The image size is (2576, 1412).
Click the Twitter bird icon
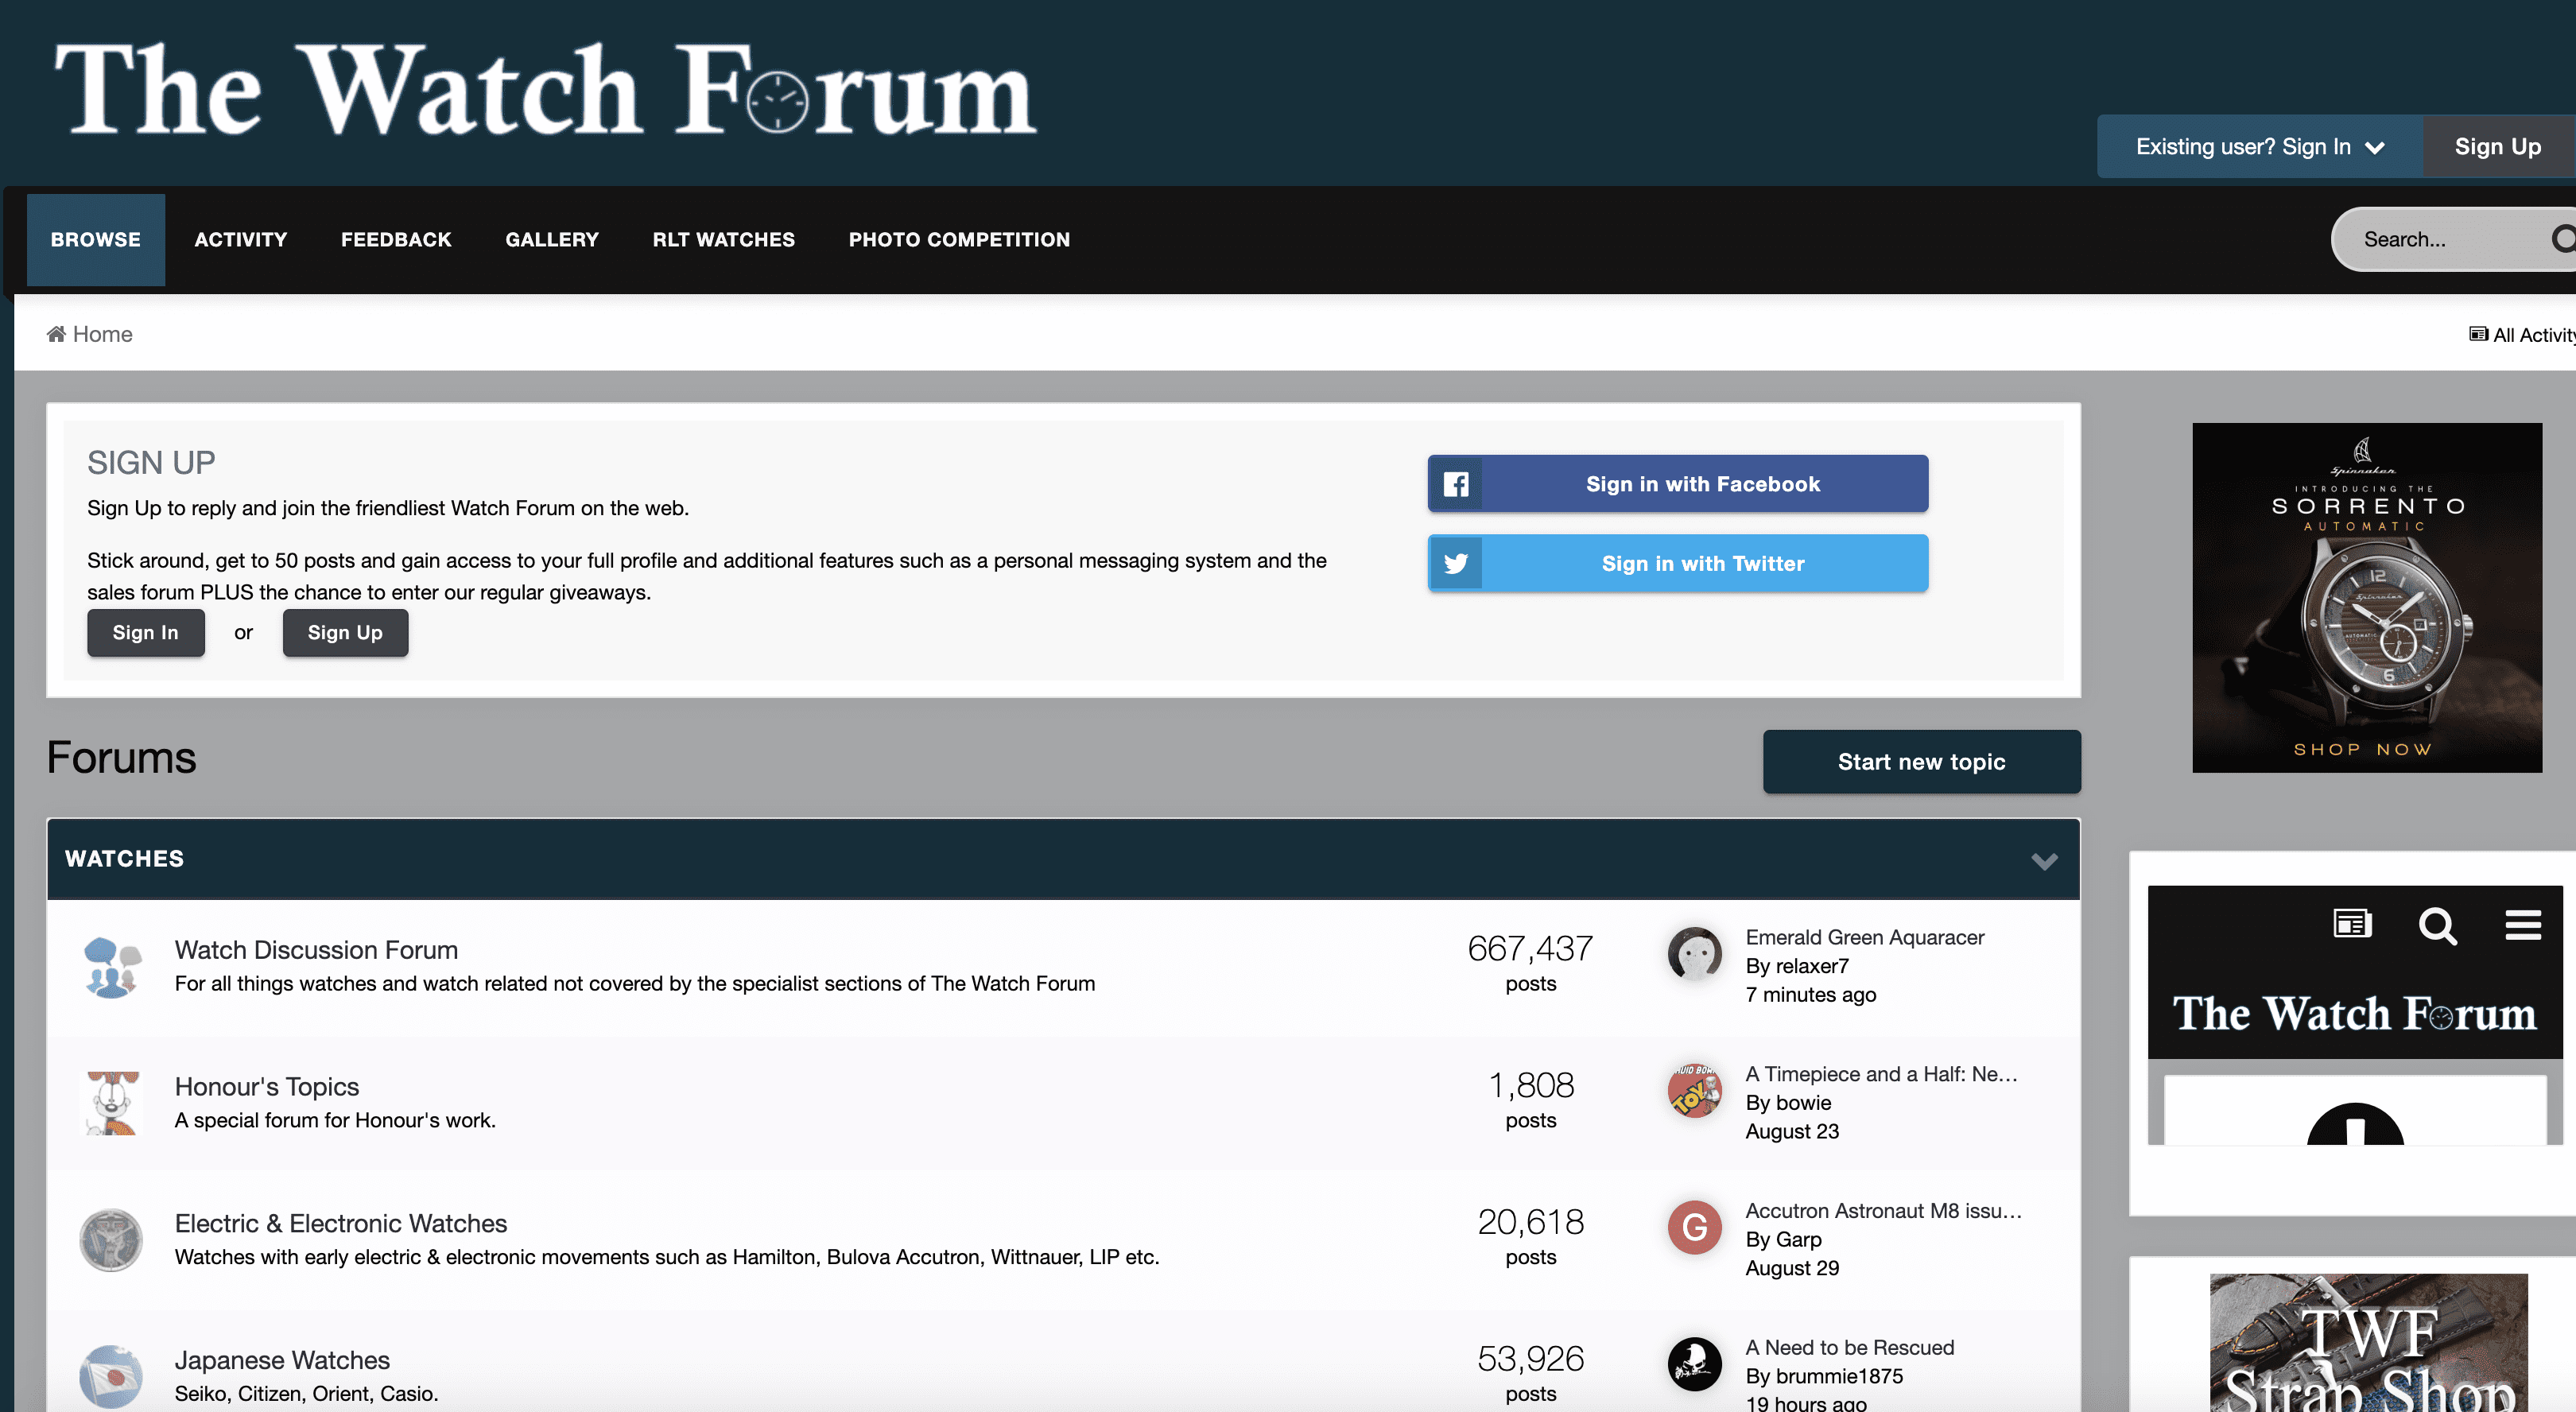[1456, 563]
